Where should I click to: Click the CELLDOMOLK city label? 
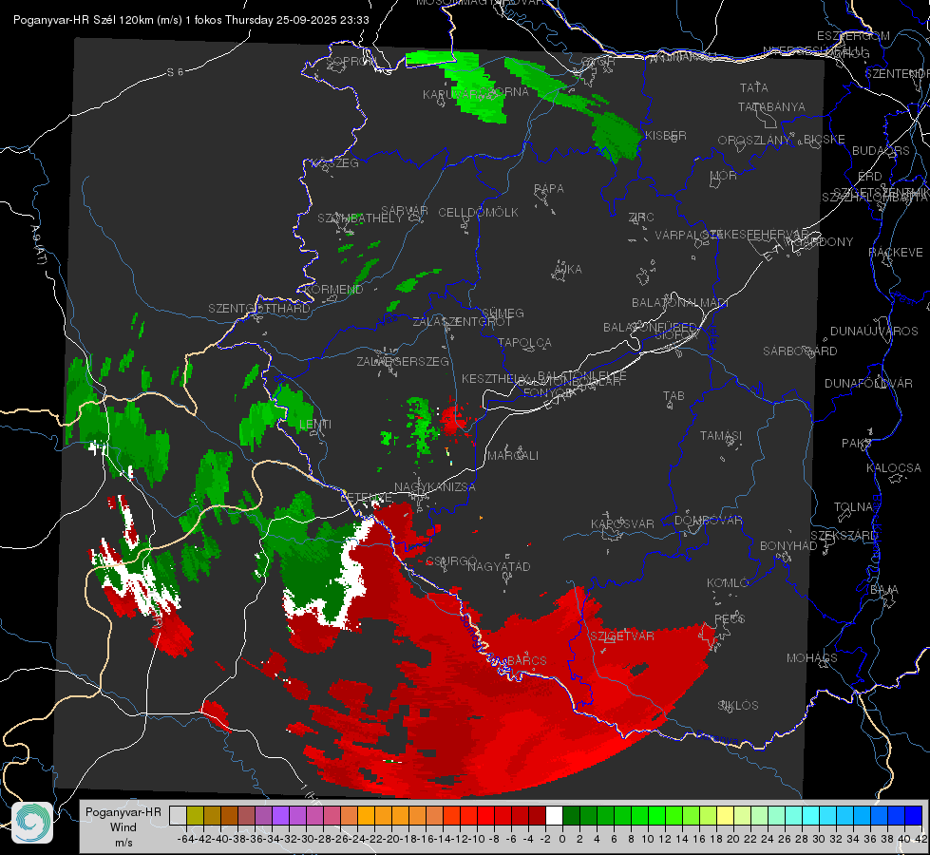click(478, 212)
